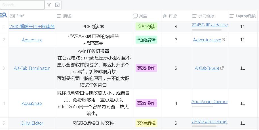Viewport: 259px width, 130px height.
Task: Click the yellow 文档编辑 tag
Action: (146, 123)
